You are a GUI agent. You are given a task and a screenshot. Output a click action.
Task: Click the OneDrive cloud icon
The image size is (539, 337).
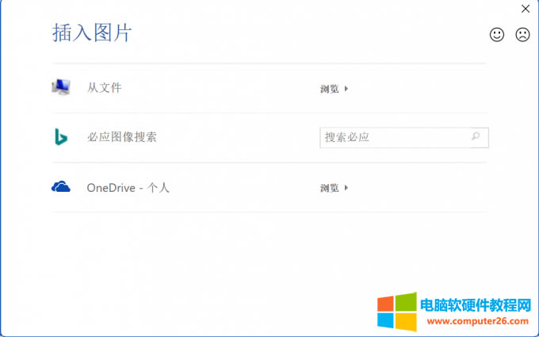tap(61, 186)
